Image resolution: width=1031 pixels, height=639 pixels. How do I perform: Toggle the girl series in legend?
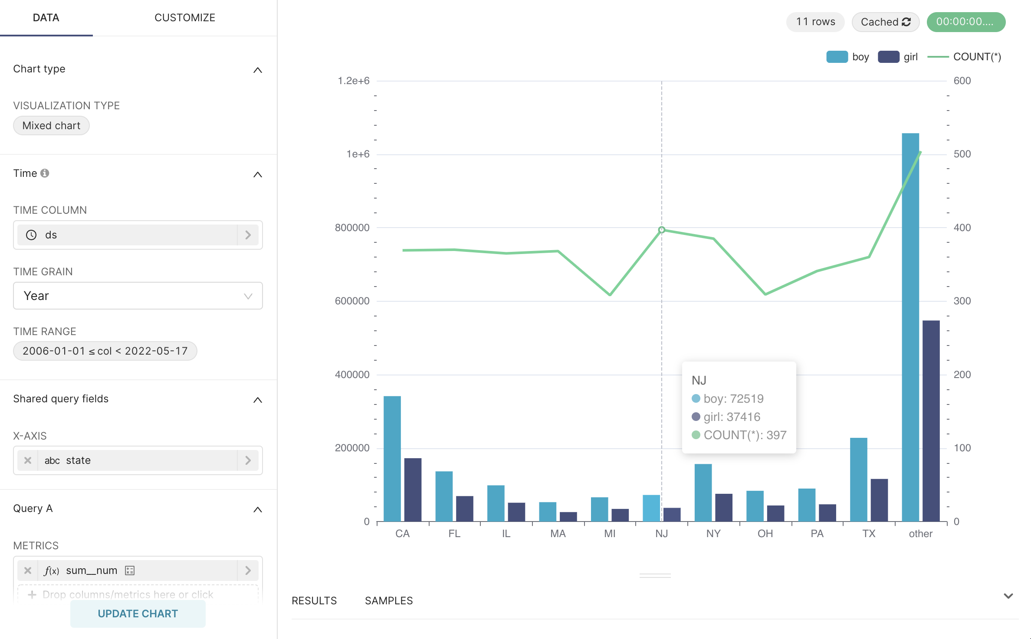898,57
